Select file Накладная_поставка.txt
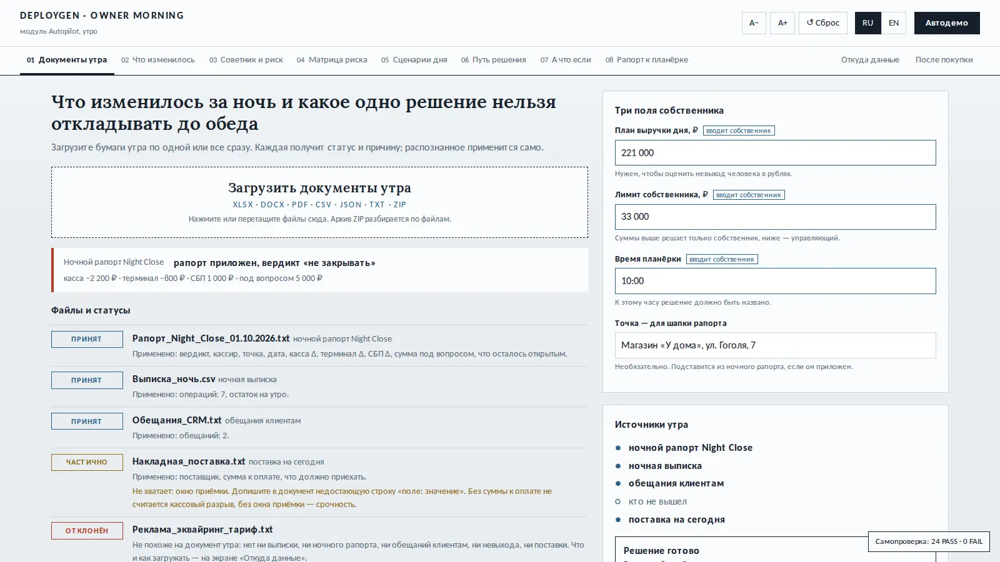Image resolution: width=1000 pixels, height=562 pixels. point(189,461)
